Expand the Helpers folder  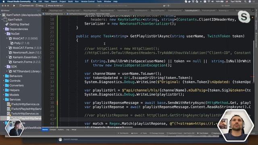(4, 90)
